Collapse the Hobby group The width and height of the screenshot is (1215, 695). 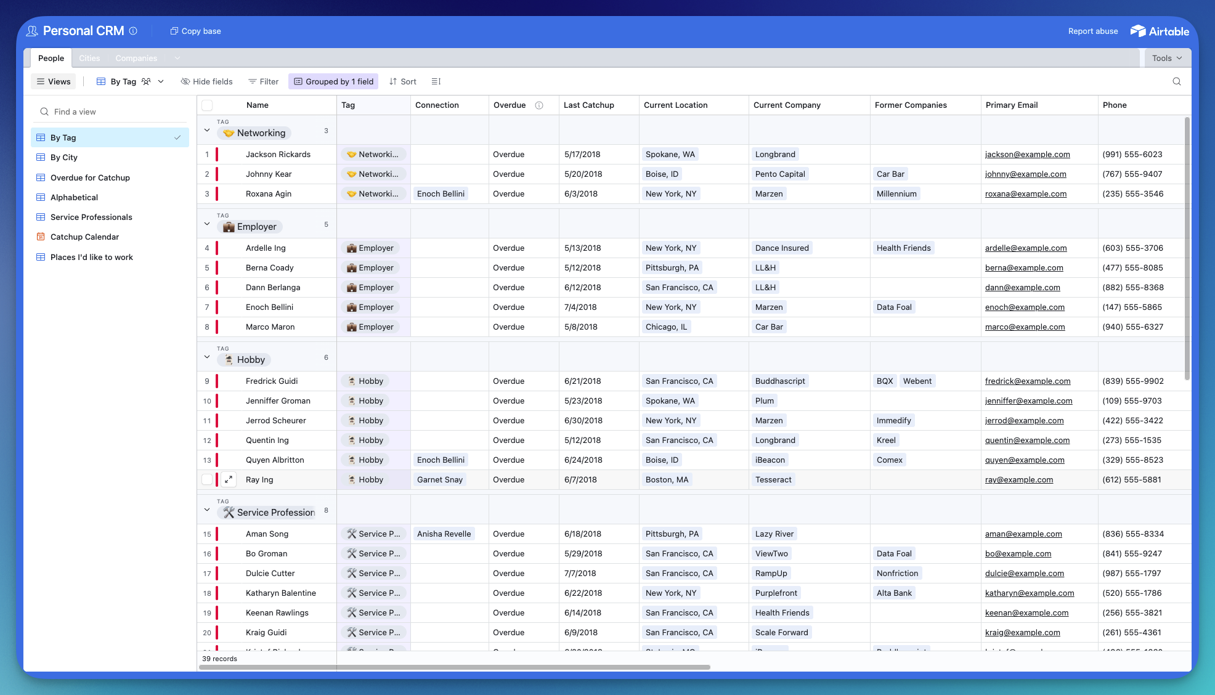pos(207,357)
